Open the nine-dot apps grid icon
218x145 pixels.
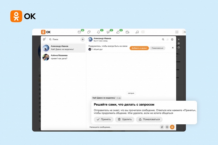point(177,32)
